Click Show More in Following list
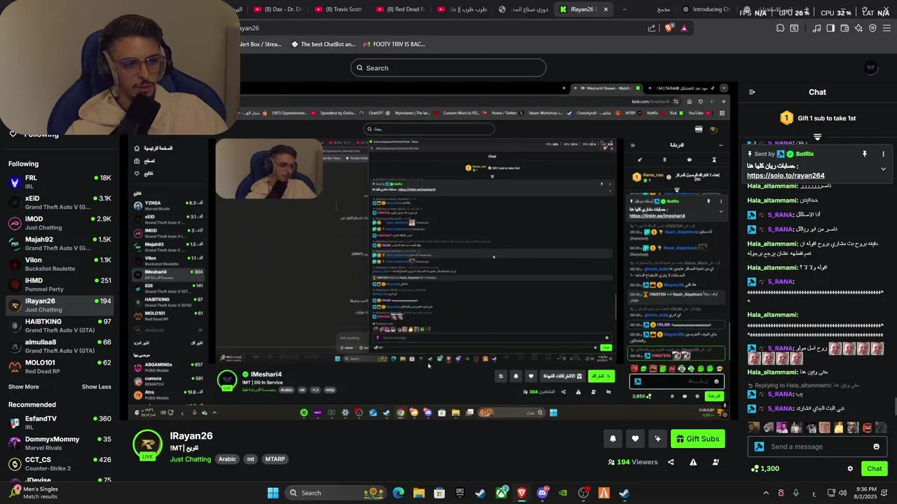 (x=23, y=386)
